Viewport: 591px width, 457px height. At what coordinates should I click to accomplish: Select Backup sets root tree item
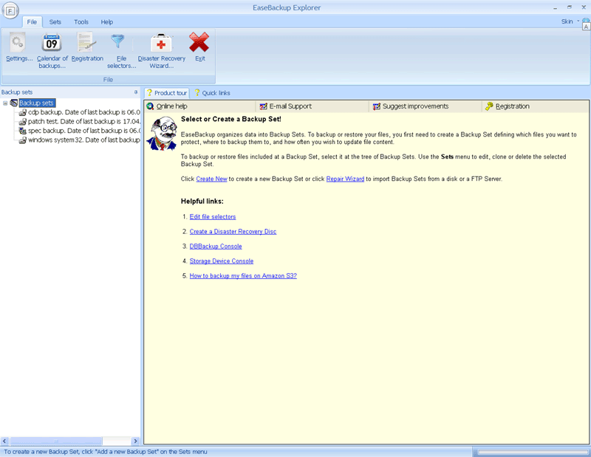tap(37, 103)
